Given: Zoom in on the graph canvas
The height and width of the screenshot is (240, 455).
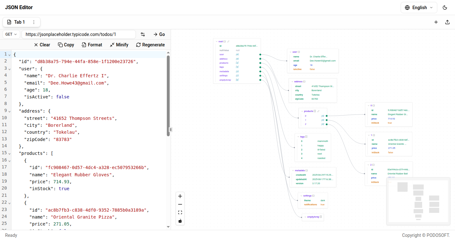Looking at the screenshot, I should point(180,196).
